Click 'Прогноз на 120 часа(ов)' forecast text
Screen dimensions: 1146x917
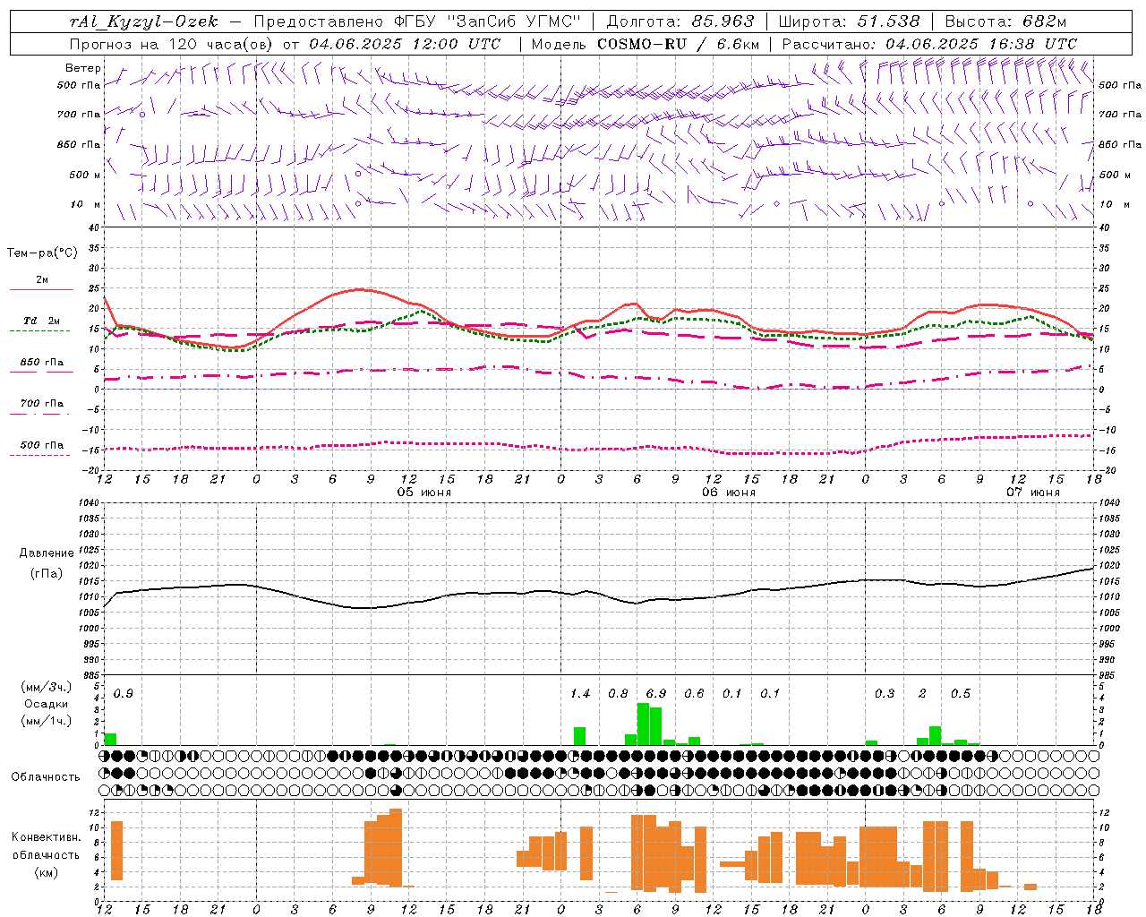tap(173, 44)
